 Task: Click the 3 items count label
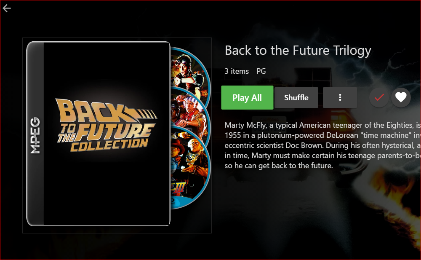[x=237, y=71]
